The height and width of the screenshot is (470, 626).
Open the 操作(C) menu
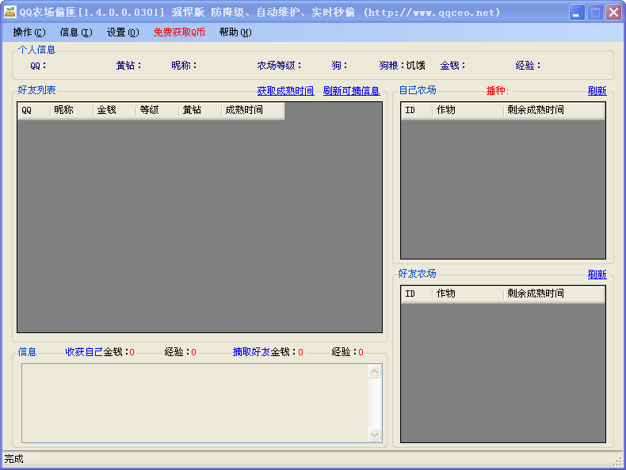(29, 32)
